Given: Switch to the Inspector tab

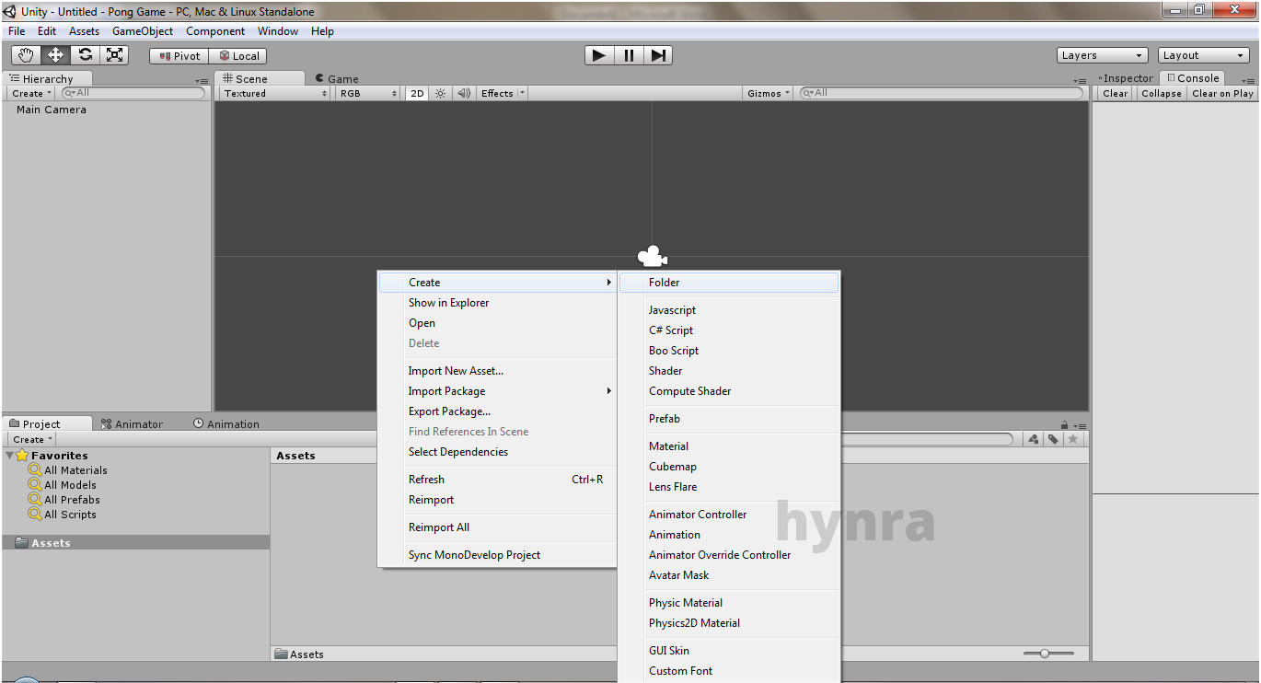Looking at the screenshot, I should pyautogui.click(x=1127, y=78).
